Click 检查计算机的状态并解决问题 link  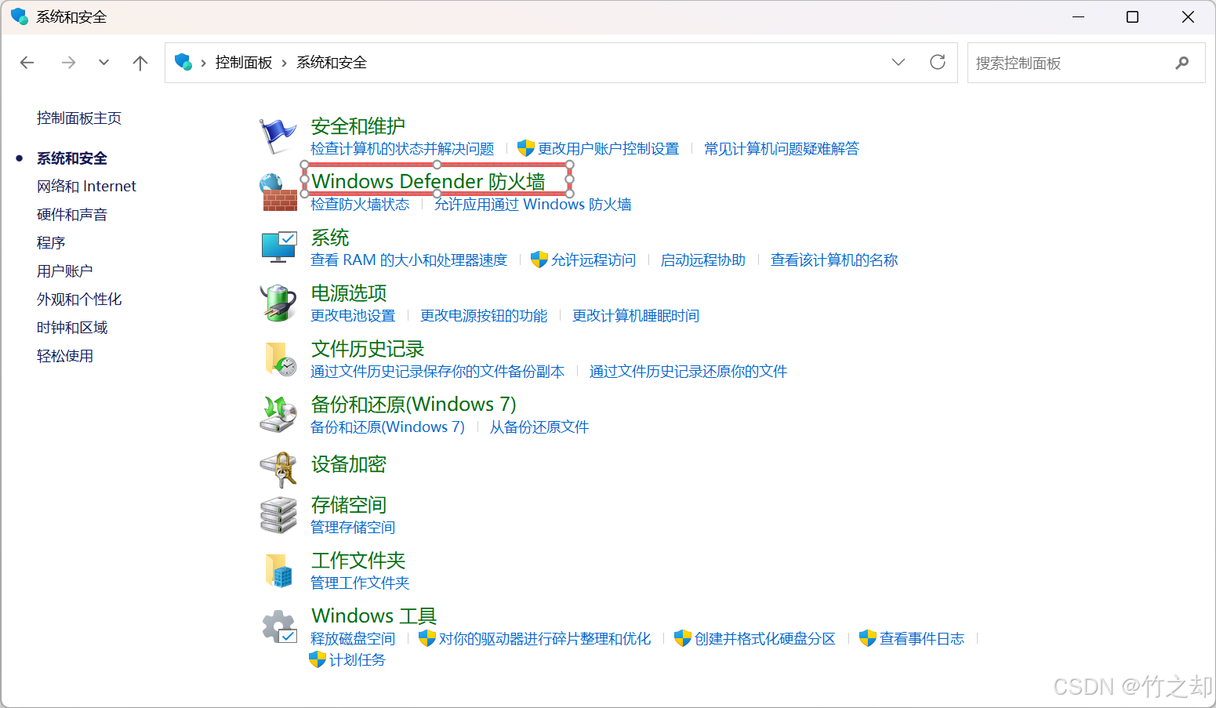point(402,149)
